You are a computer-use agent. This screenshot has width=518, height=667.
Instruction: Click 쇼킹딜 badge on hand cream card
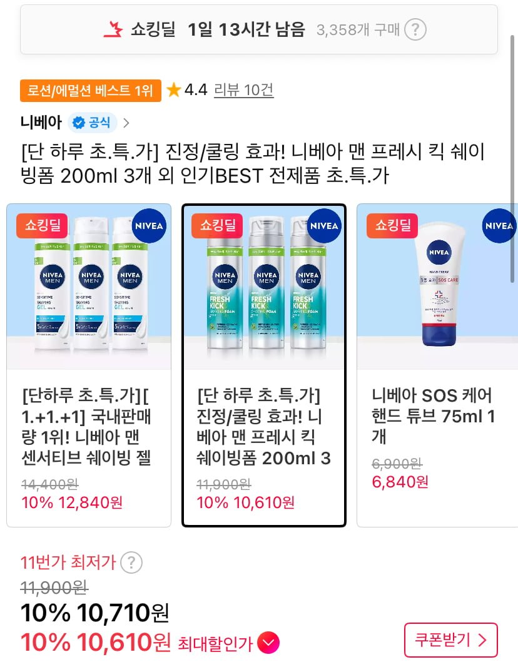[392, 225]
